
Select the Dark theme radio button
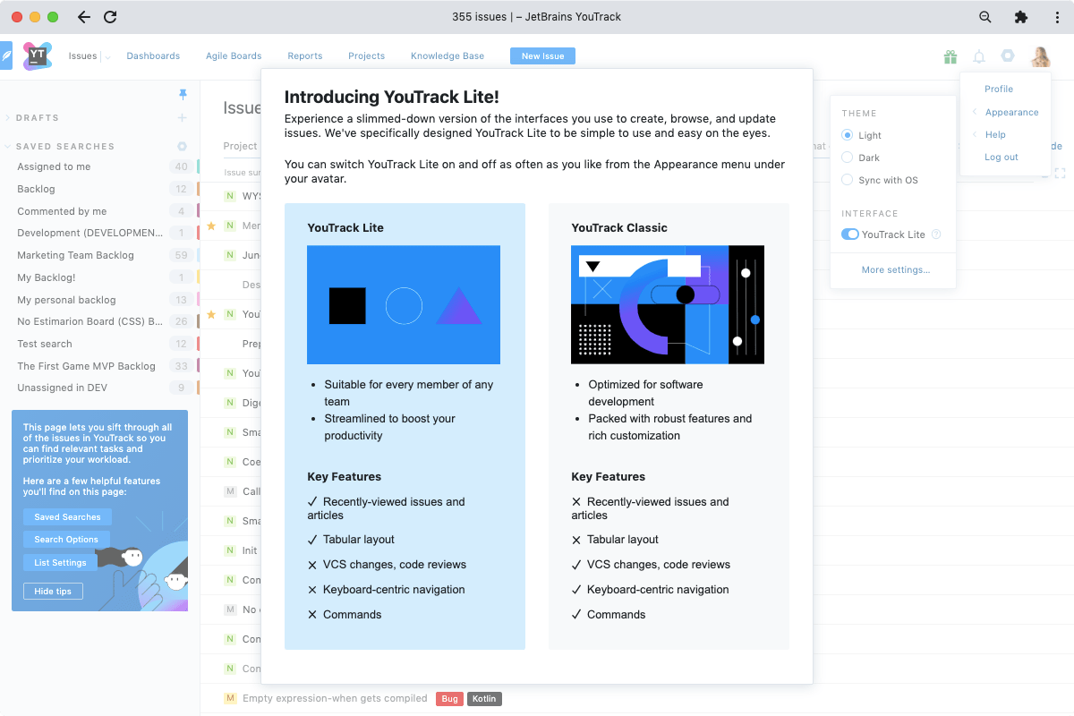click(848, 158)
